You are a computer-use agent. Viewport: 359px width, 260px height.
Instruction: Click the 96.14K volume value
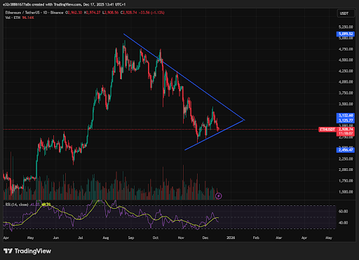[28, 18]
